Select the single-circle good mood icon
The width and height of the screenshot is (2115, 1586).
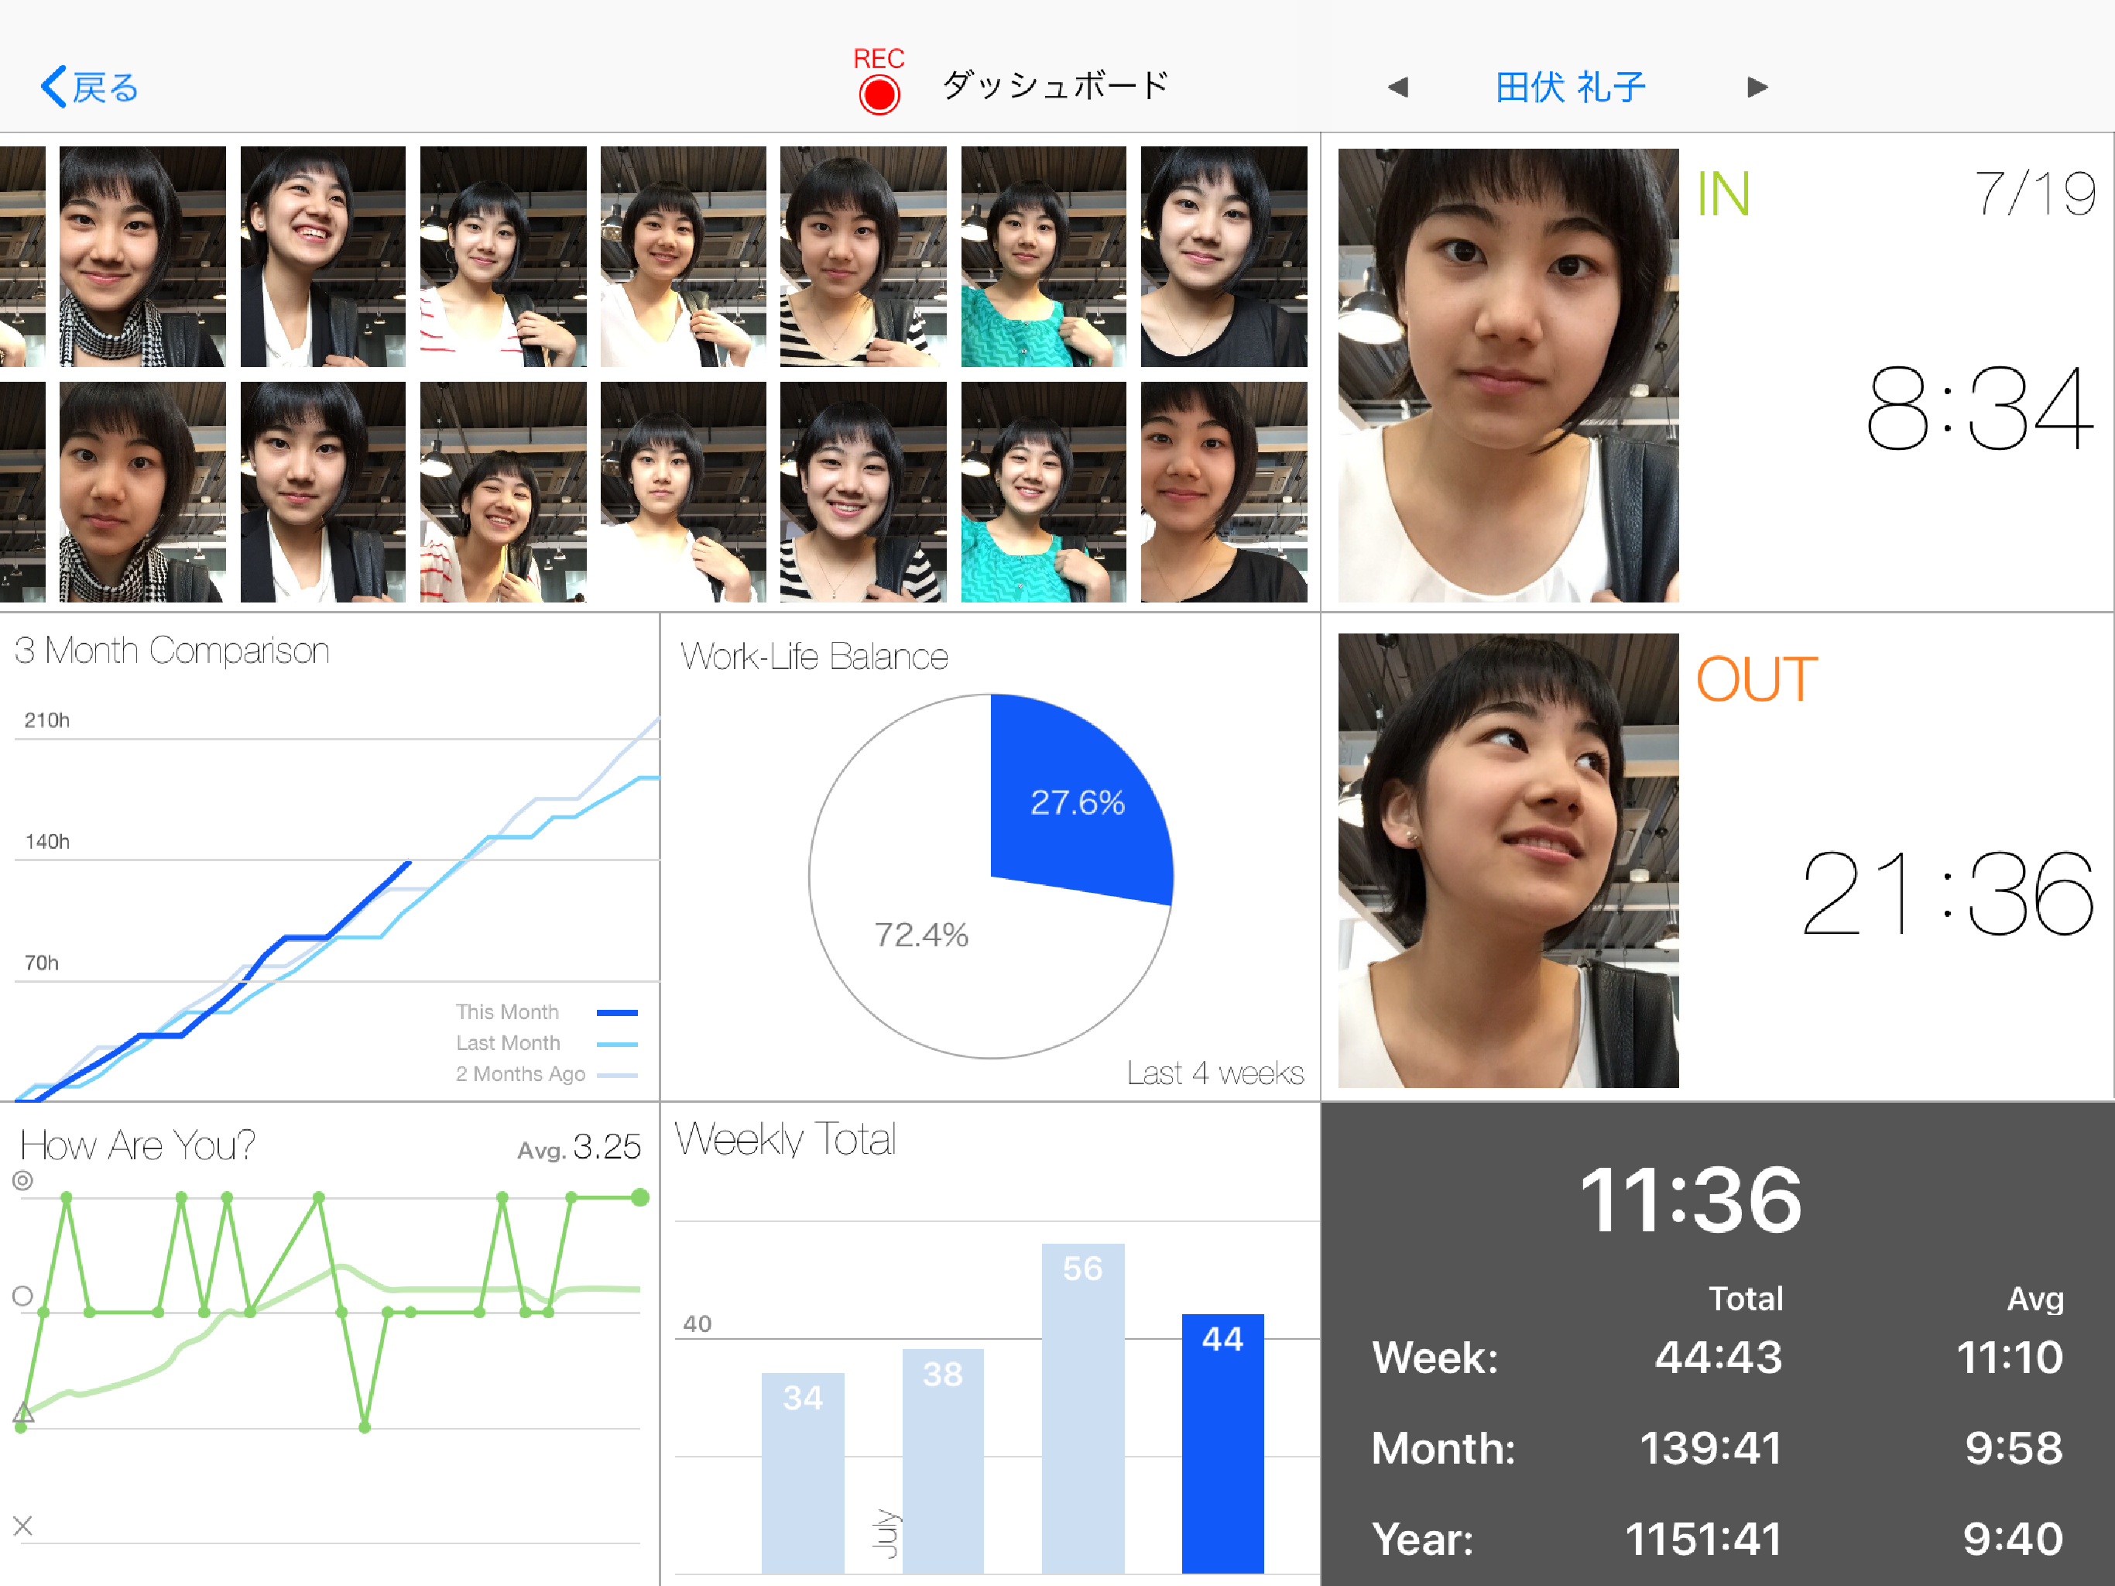coord(23,1296)
